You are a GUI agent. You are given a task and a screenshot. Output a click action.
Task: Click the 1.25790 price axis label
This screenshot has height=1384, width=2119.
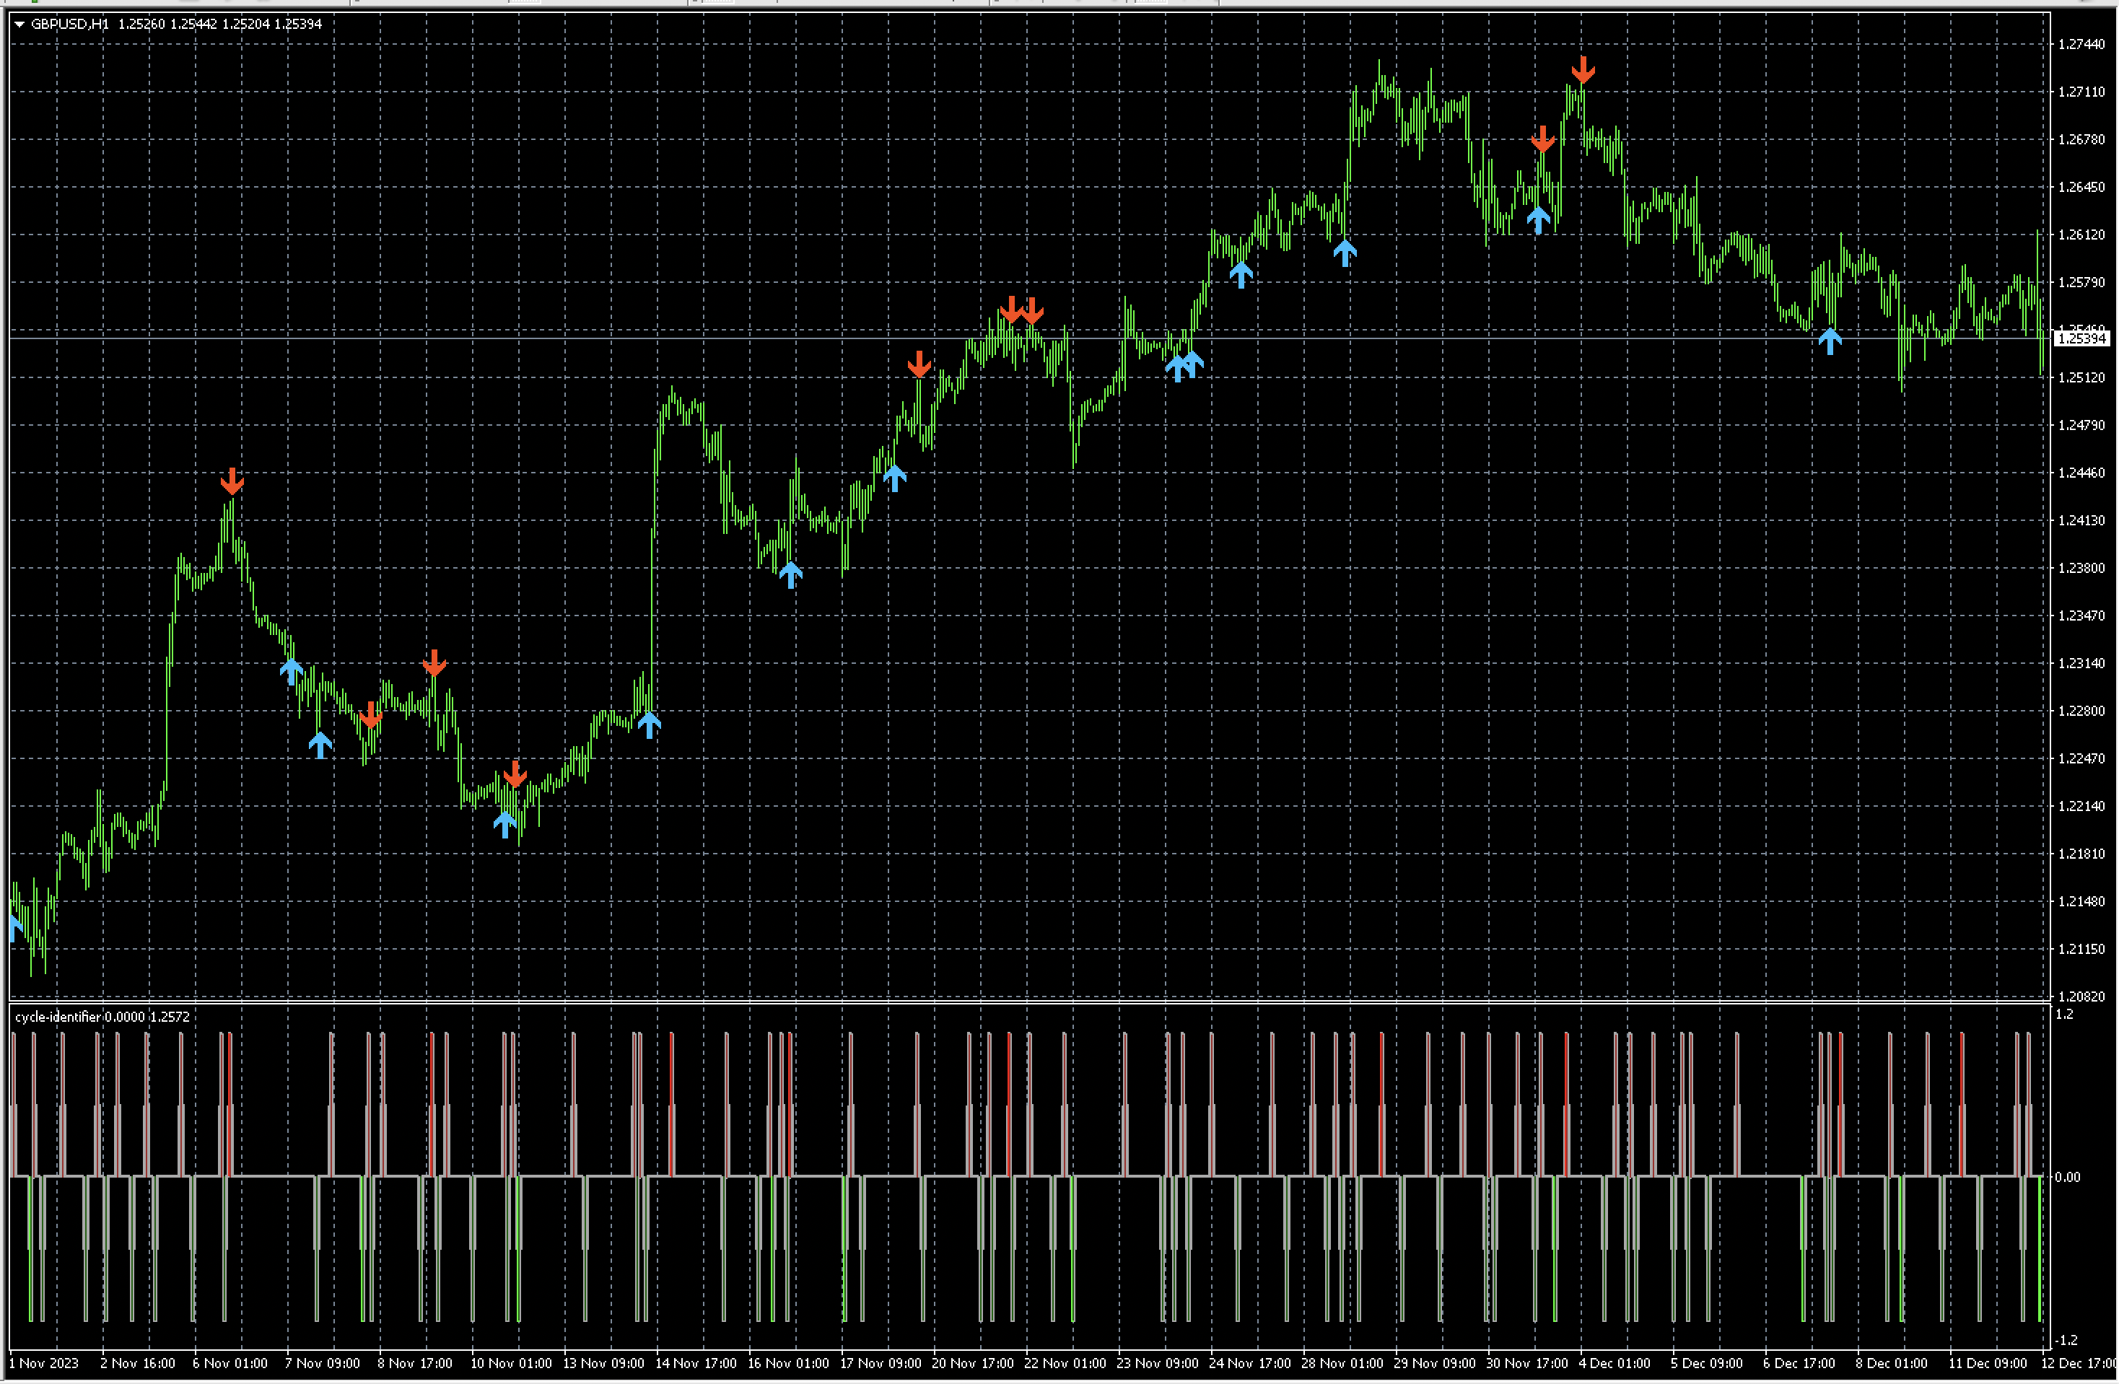coord(2081,282)
